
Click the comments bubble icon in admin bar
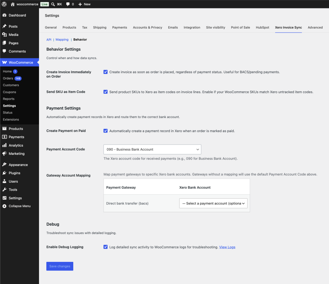(x=68, y=4)
